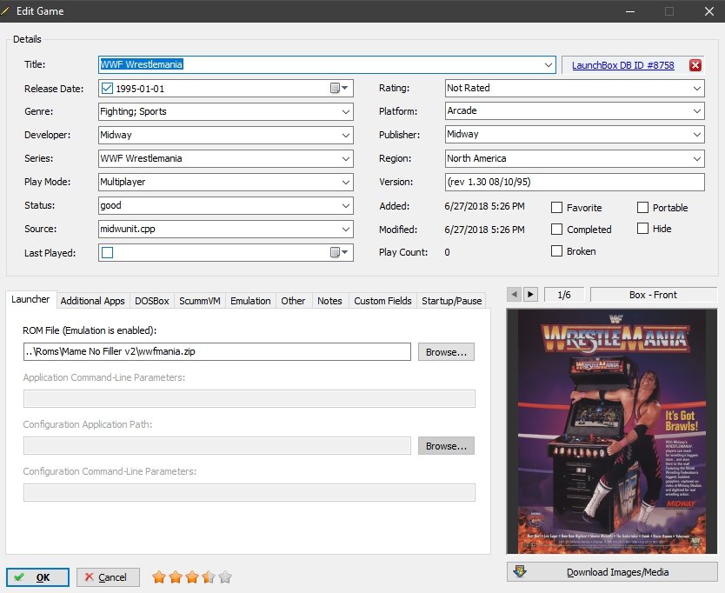
Task: Set rating to one star
Action: 159,576
